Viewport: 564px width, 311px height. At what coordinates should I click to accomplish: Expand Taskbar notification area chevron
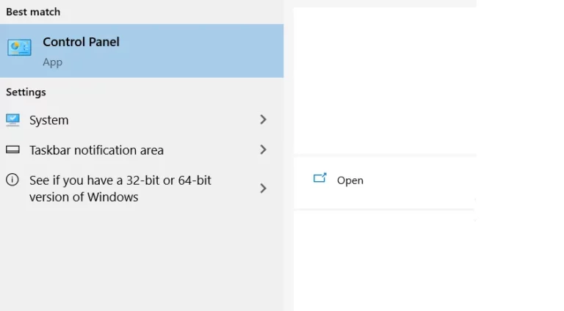263,150
